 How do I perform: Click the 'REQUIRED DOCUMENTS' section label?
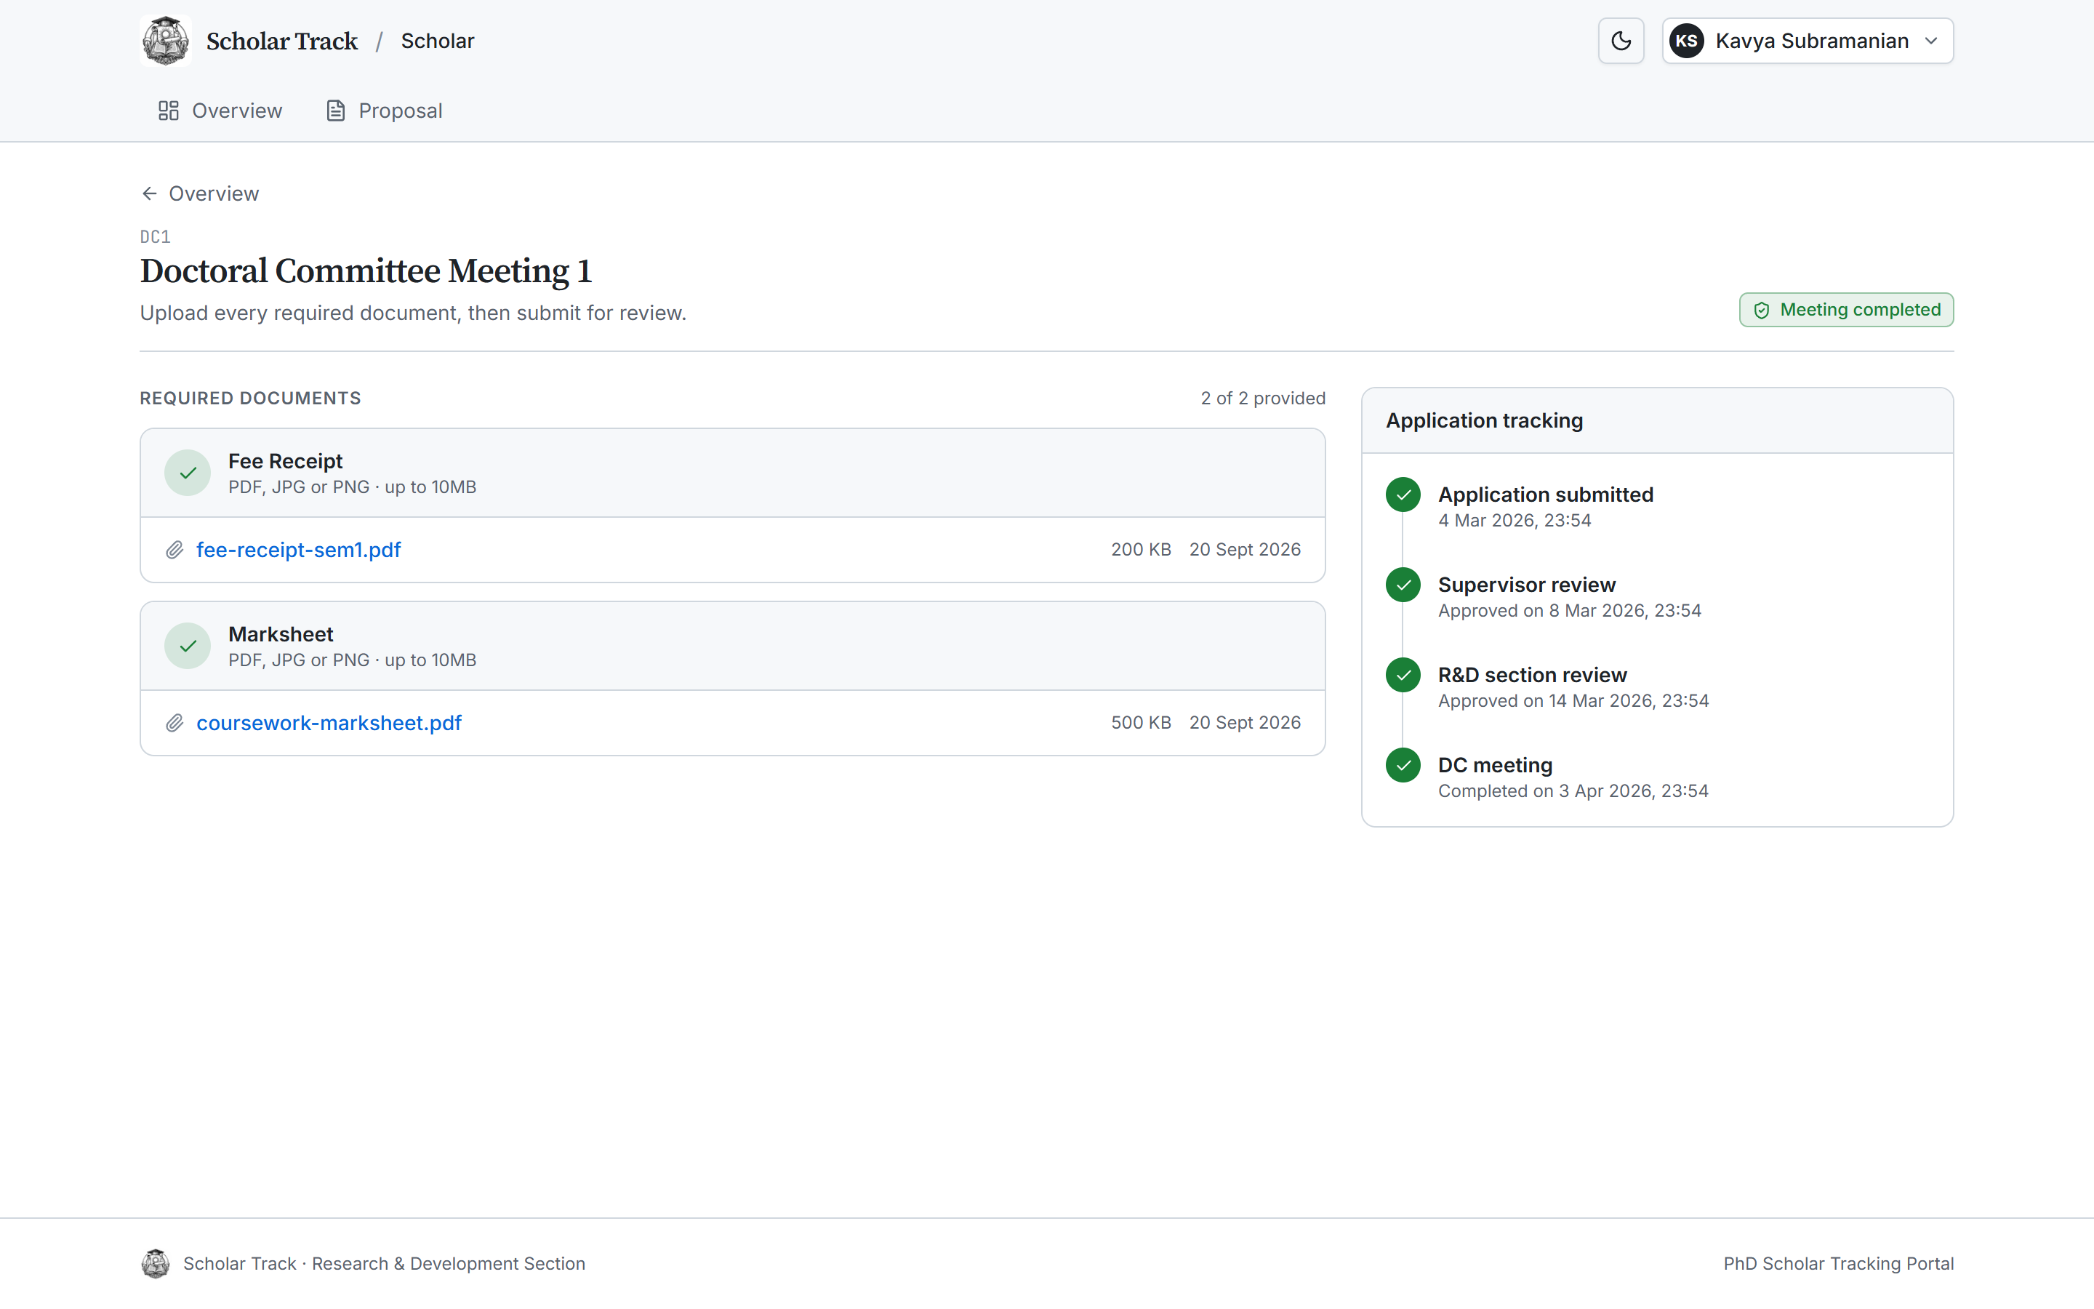coord(250,399)
